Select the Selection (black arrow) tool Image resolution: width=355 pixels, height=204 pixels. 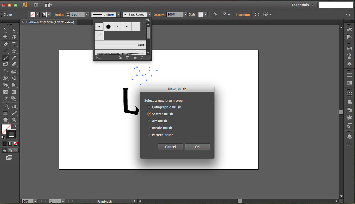(6, 30)
